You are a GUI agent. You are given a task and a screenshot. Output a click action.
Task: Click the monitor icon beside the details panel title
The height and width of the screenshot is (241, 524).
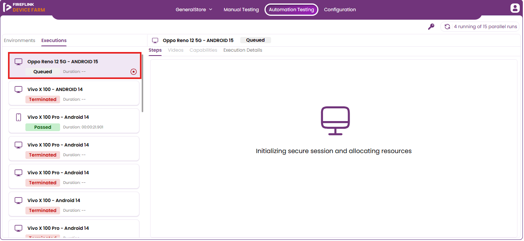[x=155, y=40]
